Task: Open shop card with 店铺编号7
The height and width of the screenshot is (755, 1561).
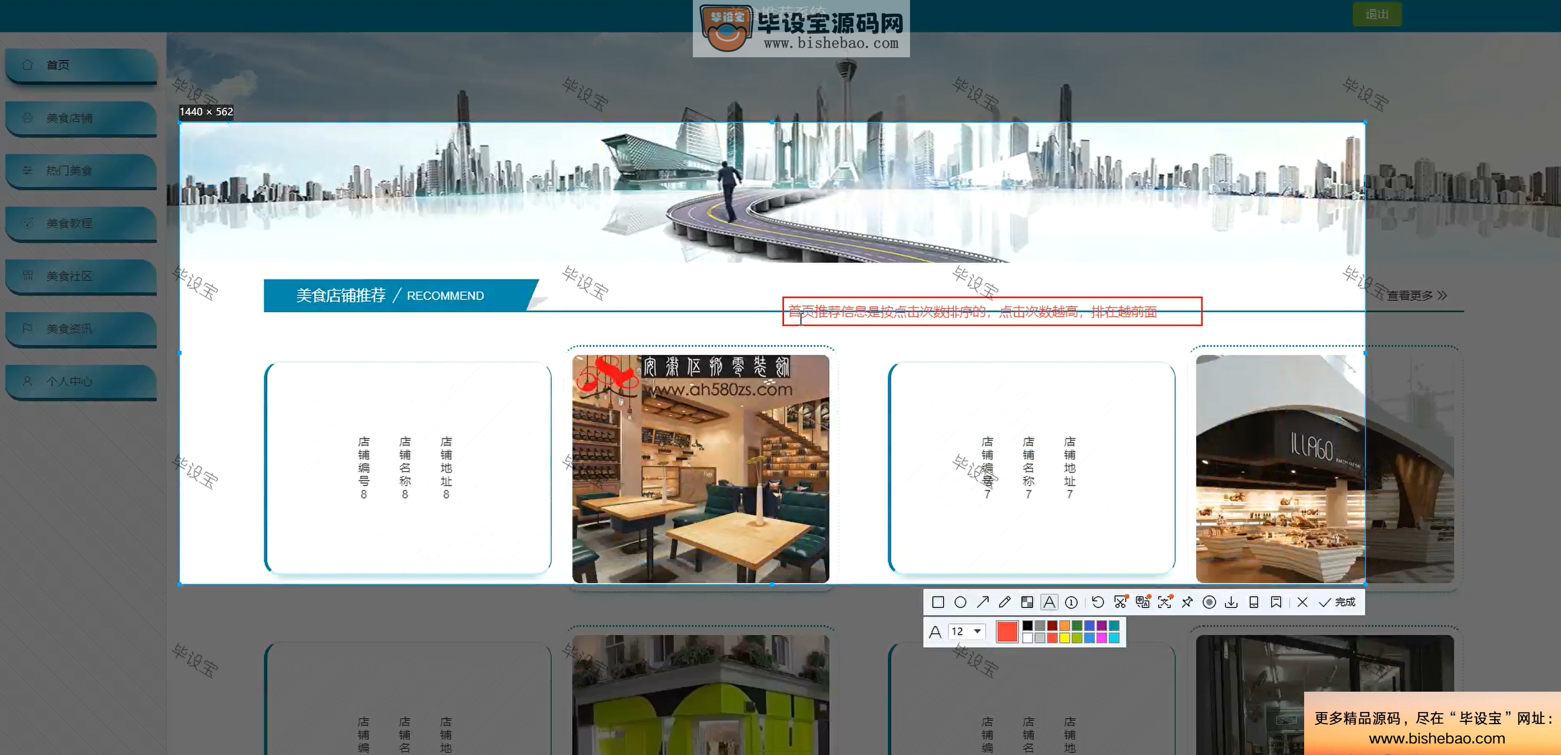Action: click(x=1031, y=468)
